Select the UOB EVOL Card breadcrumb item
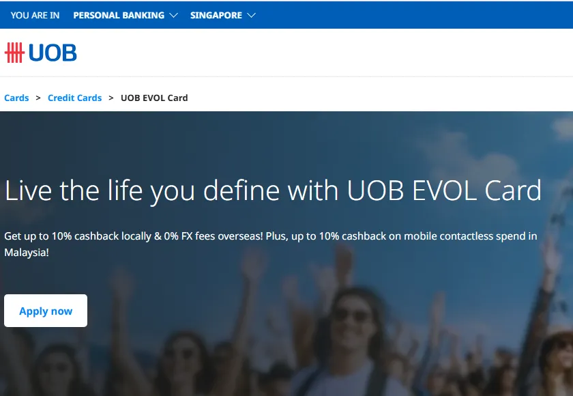Image resolution: width=573 pixels, height=396 pixels. [154, 98]
